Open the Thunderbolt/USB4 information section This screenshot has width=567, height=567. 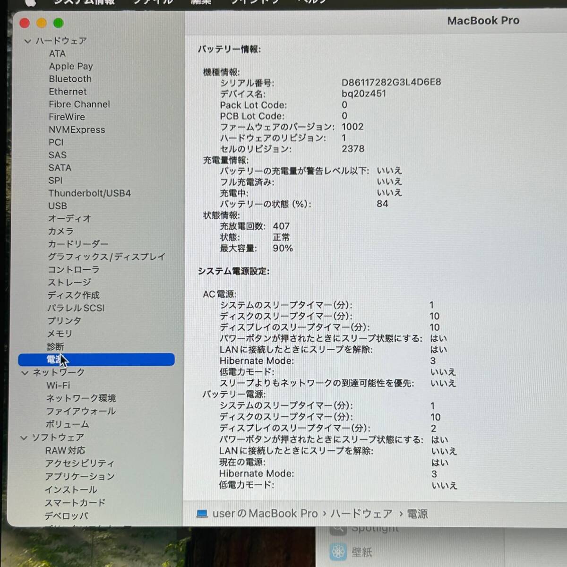click(x=90, y=193)
